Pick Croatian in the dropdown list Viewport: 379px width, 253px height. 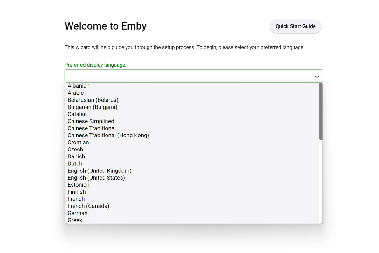click(78, 143)
